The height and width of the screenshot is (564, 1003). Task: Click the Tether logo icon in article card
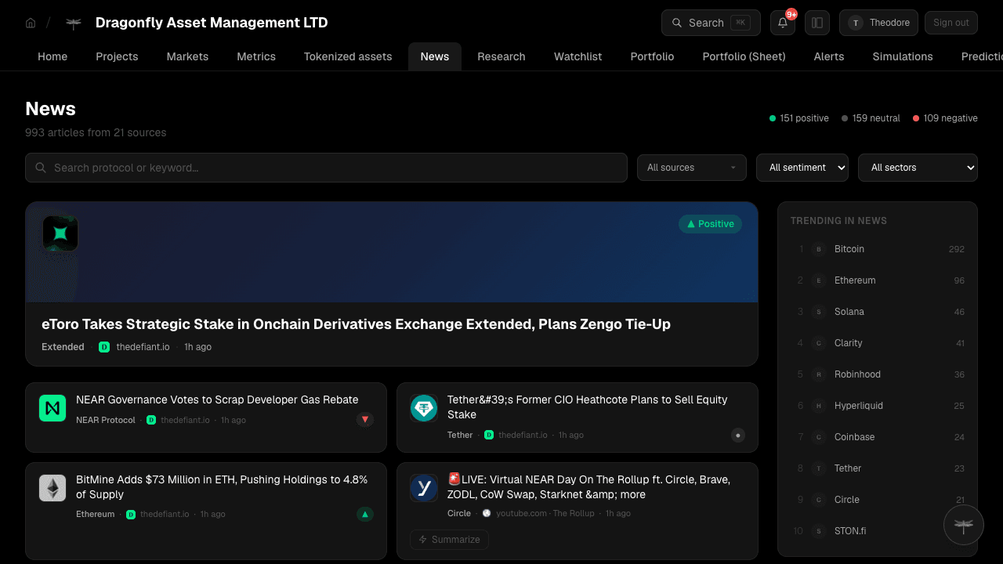tap(424, 408)
